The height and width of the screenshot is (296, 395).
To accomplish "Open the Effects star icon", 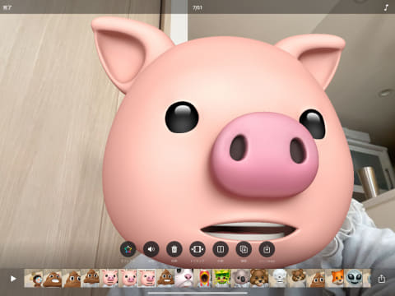I will point(128,249).
